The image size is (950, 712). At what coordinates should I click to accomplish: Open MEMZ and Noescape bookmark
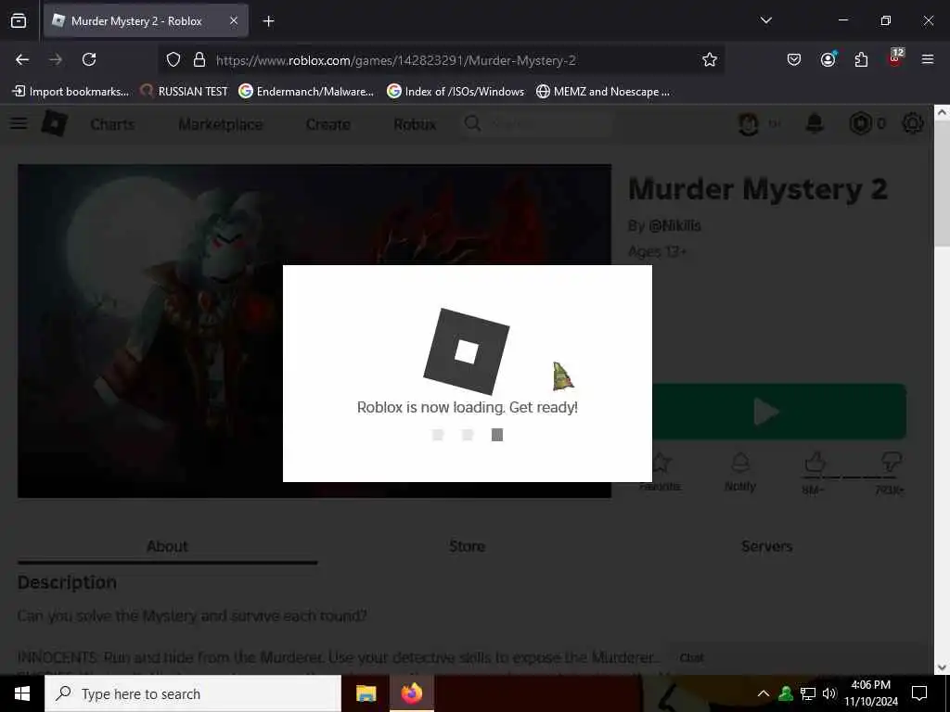coord(603,92)
